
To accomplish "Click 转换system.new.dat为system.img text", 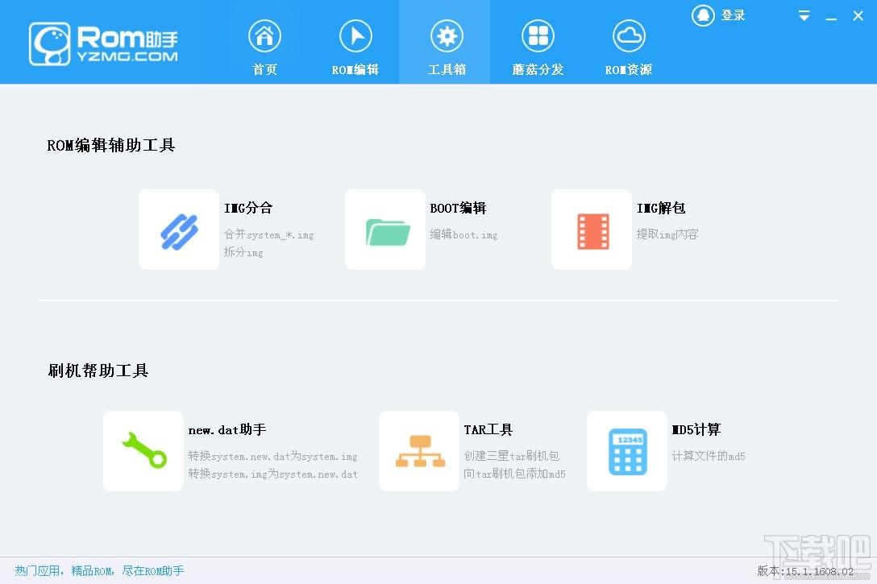I will point(273,457).
